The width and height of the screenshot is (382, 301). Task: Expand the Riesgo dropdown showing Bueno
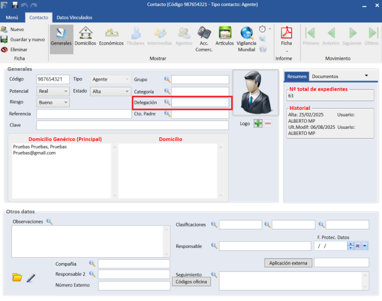coord(66,103)
